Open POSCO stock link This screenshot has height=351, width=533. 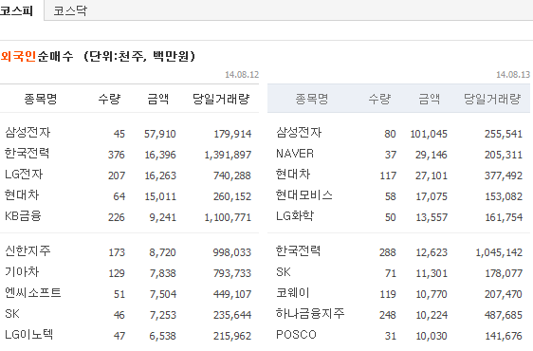coord(296,335)
